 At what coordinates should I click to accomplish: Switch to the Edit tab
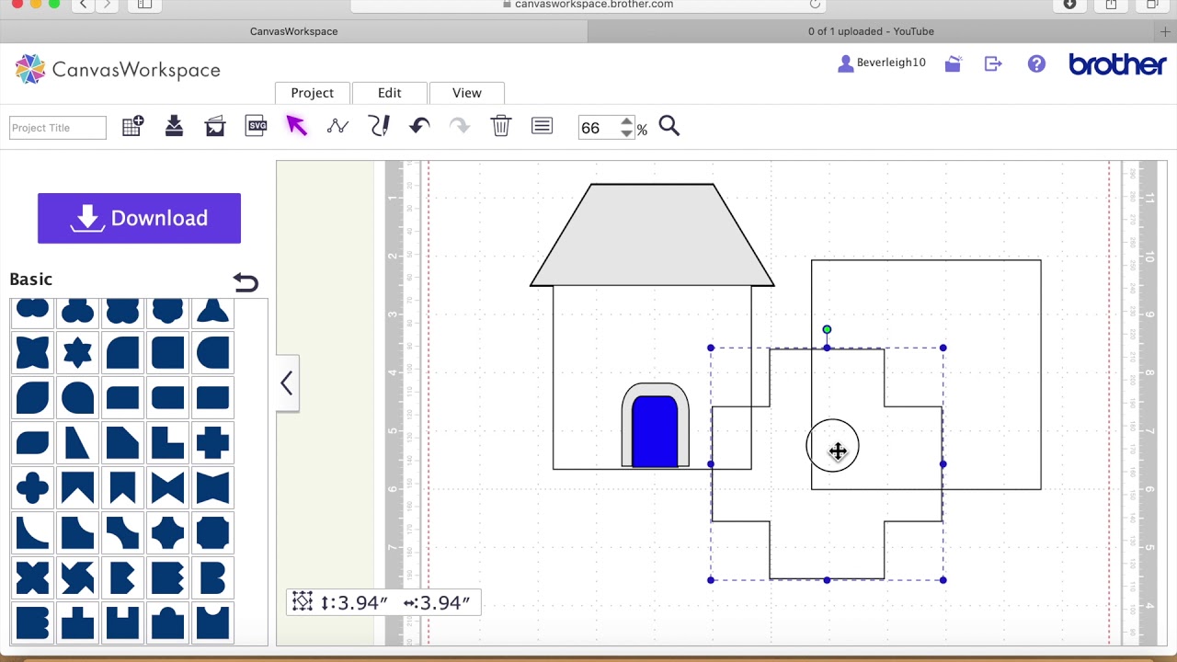[390, 93]
